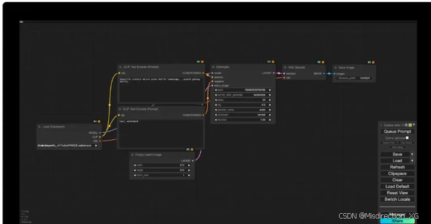
Task: Click green icon beside queue panel gear
Action: coord(410,125)
